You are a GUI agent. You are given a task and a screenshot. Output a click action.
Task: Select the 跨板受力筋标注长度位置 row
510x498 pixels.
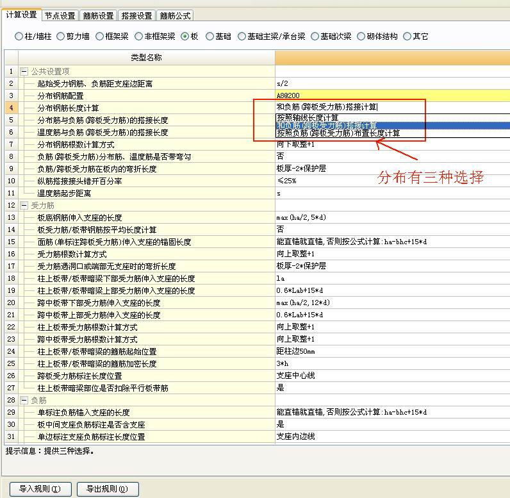pyautogui.click(x=146, y=376)
